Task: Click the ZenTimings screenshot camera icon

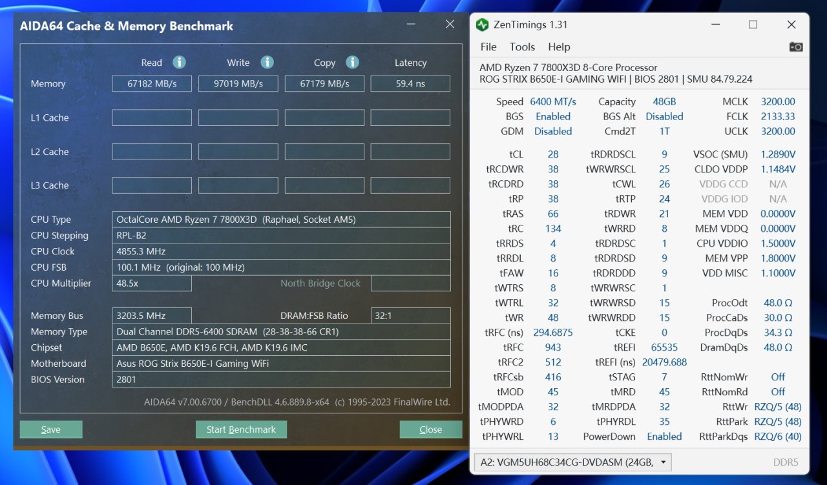Action: pos(796,46)
